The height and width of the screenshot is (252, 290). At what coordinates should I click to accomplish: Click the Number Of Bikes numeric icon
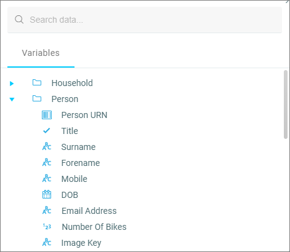point(47,227)
